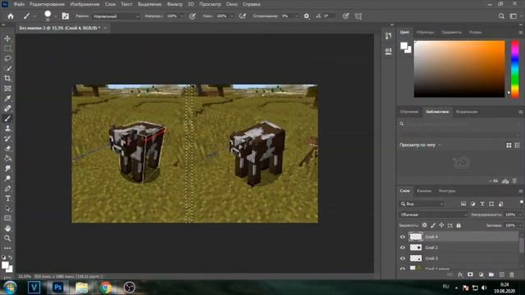
Task: Select the Path Selection tool
Action: (7, 208)
